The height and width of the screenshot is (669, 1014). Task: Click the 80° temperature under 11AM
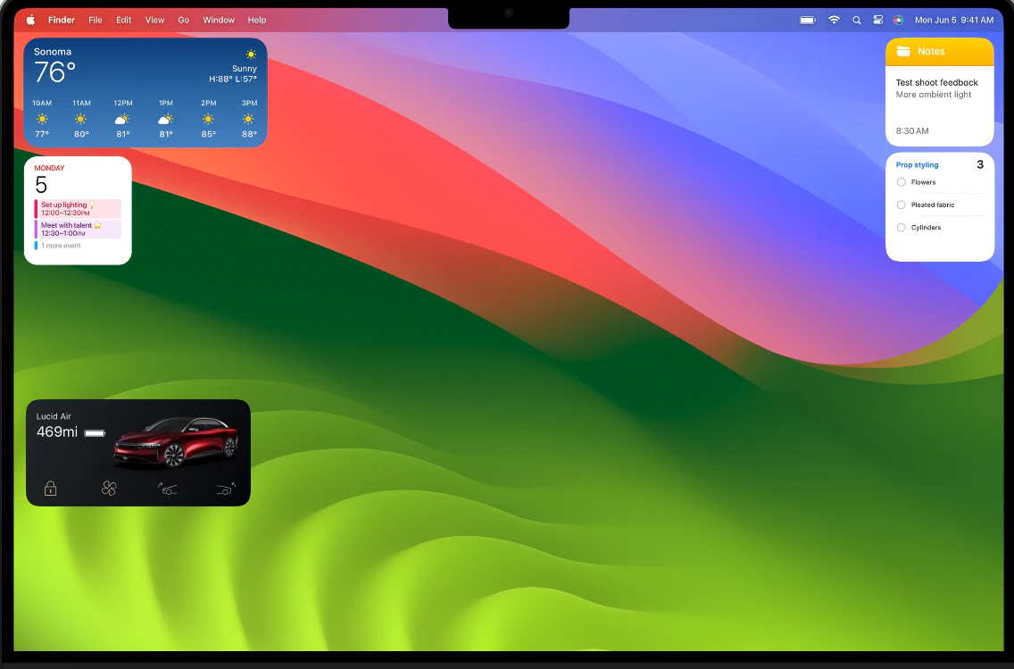click(x=81, y=135)
